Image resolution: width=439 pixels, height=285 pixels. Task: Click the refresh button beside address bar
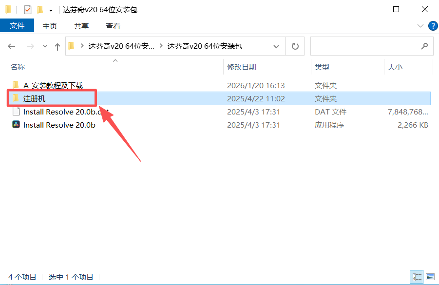[295, 46]
